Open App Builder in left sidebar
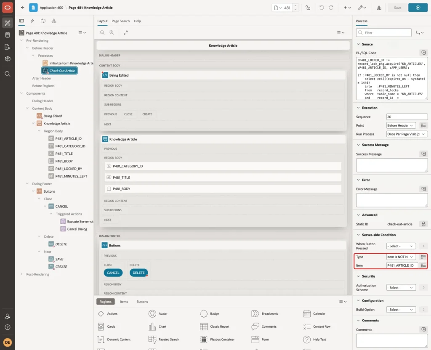Image resolution: width=431 pixels, height=350 pixels. (8, 23)
